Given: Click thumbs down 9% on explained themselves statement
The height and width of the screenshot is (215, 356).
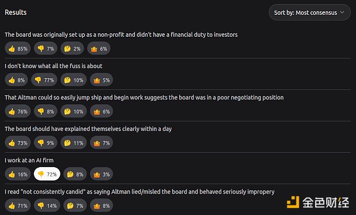Looking at the screenshot, I should (46, 143).
